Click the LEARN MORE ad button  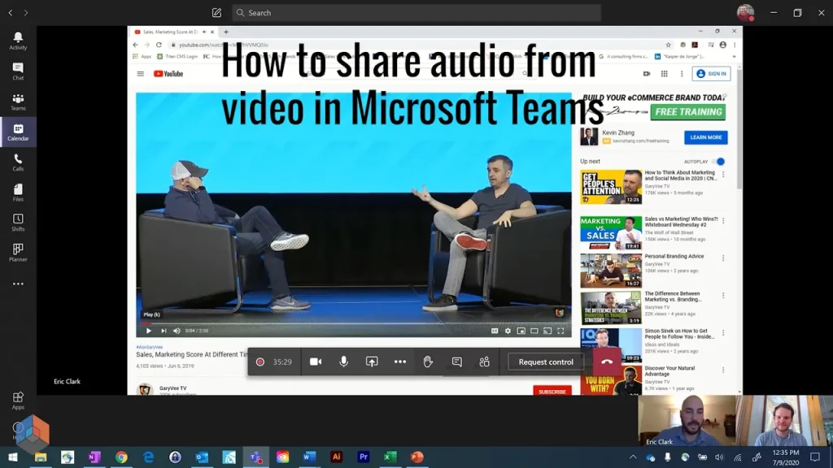(x=705, y=137)
